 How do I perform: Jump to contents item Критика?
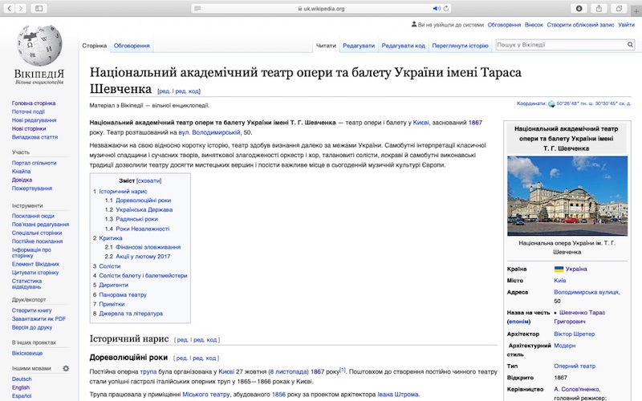[111, 237]
